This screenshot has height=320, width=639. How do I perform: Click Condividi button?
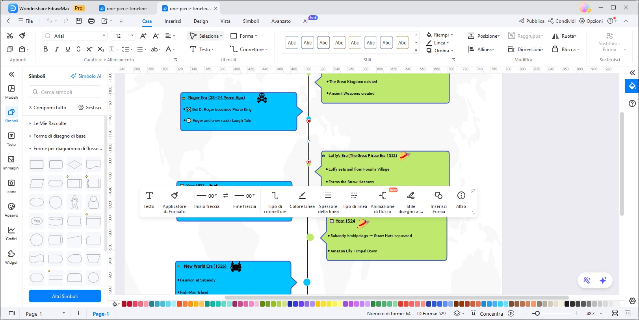[562, 21]
